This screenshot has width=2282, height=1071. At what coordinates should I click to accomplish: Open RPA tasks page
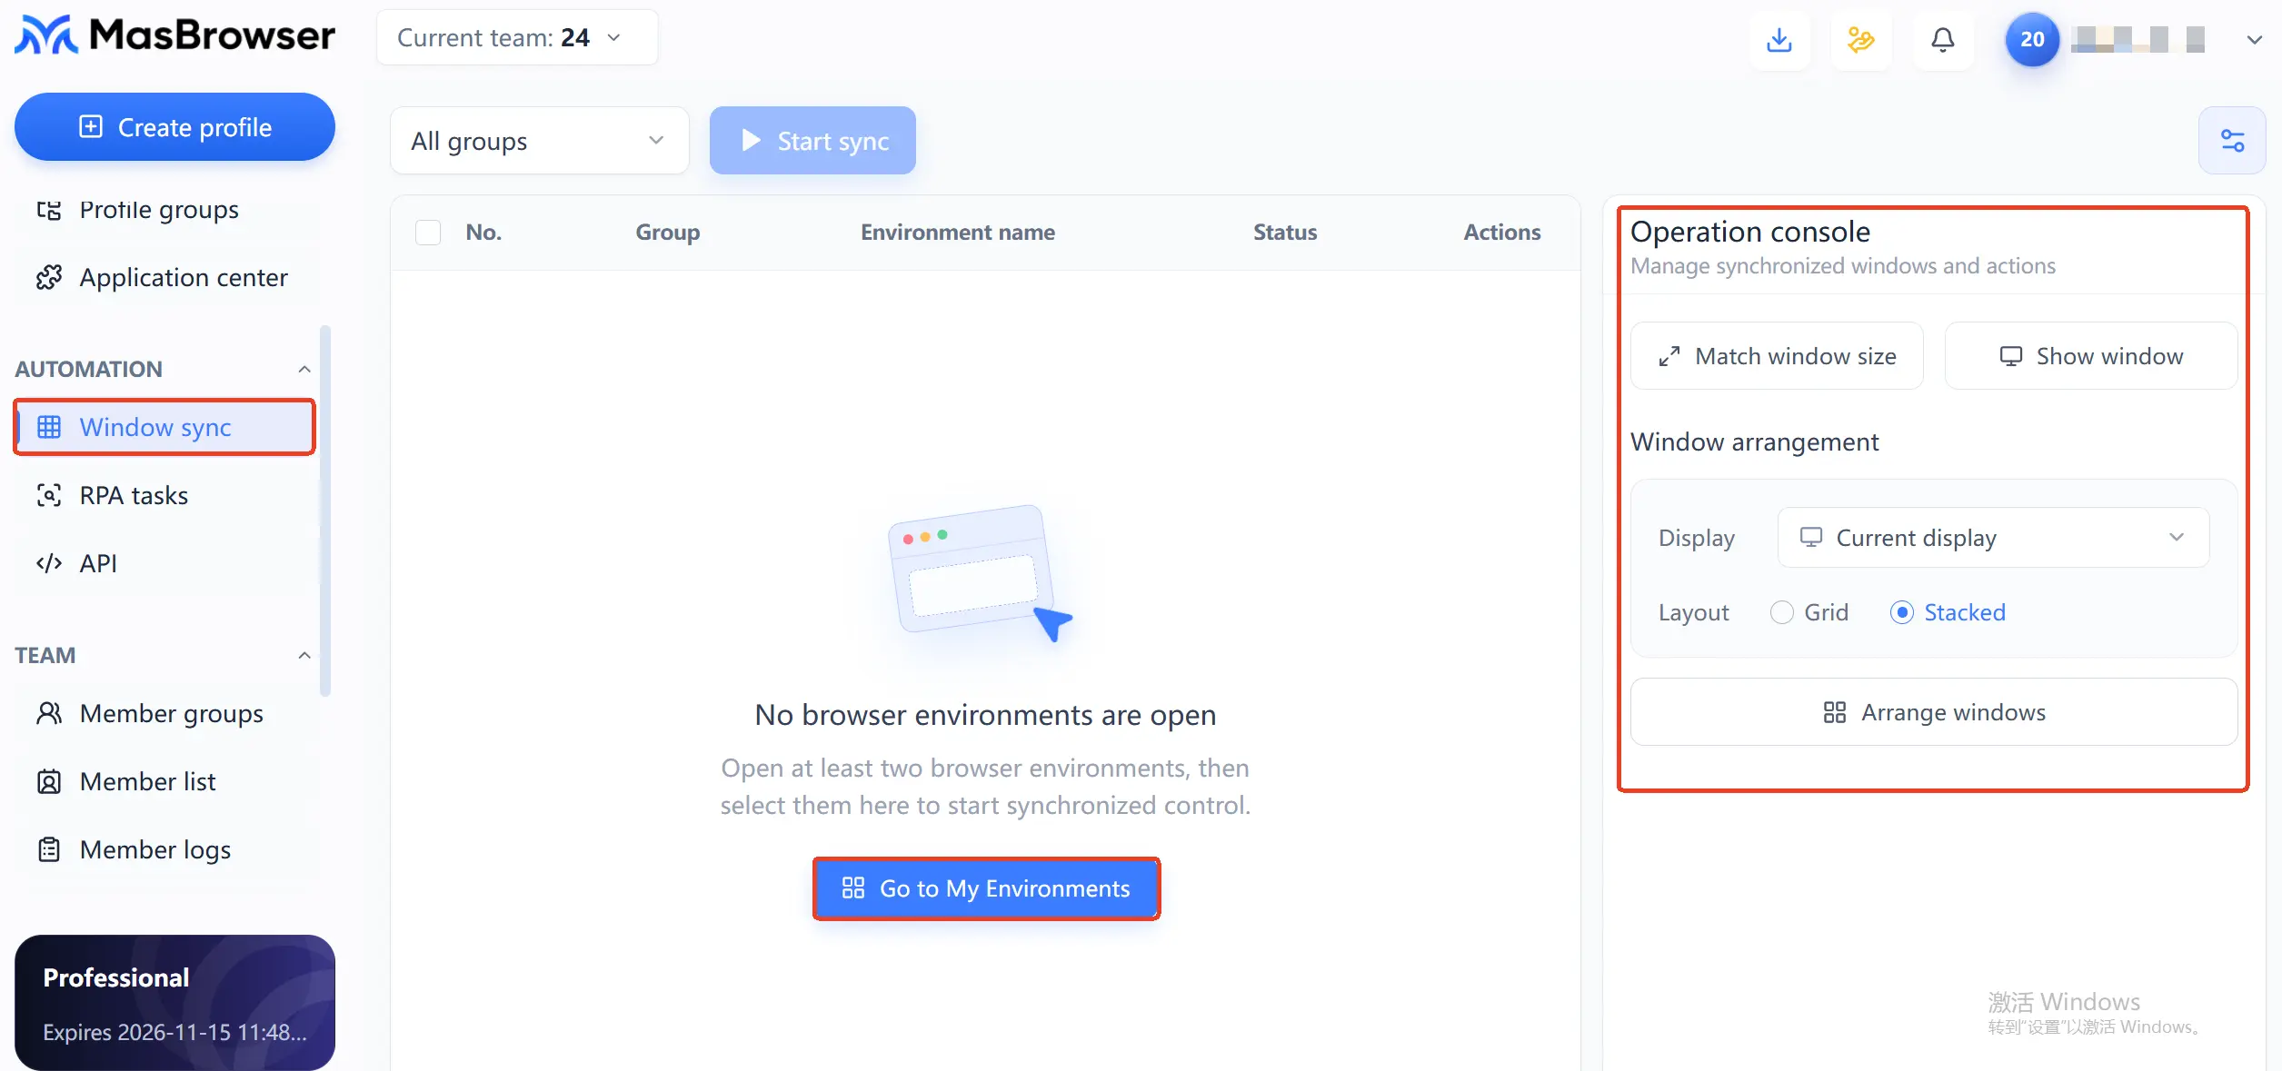pos(164,495)
